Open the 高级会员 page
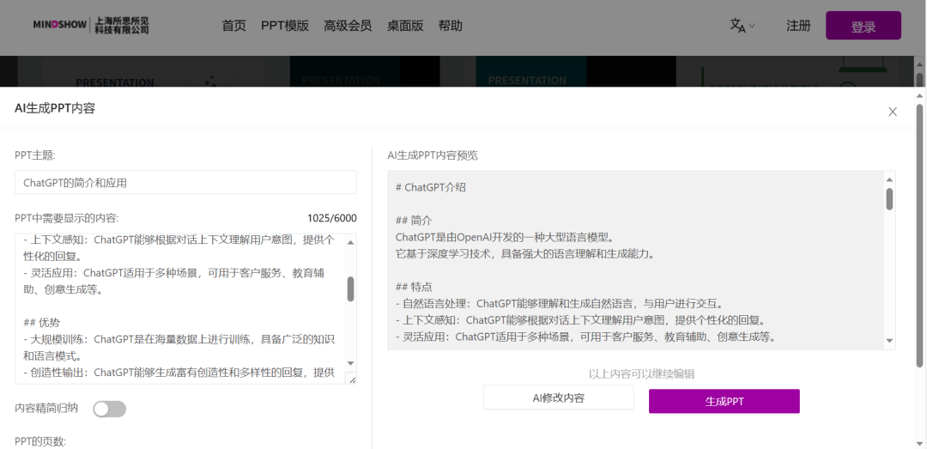Viewport: 927px width, 449px height. [348, 26]
